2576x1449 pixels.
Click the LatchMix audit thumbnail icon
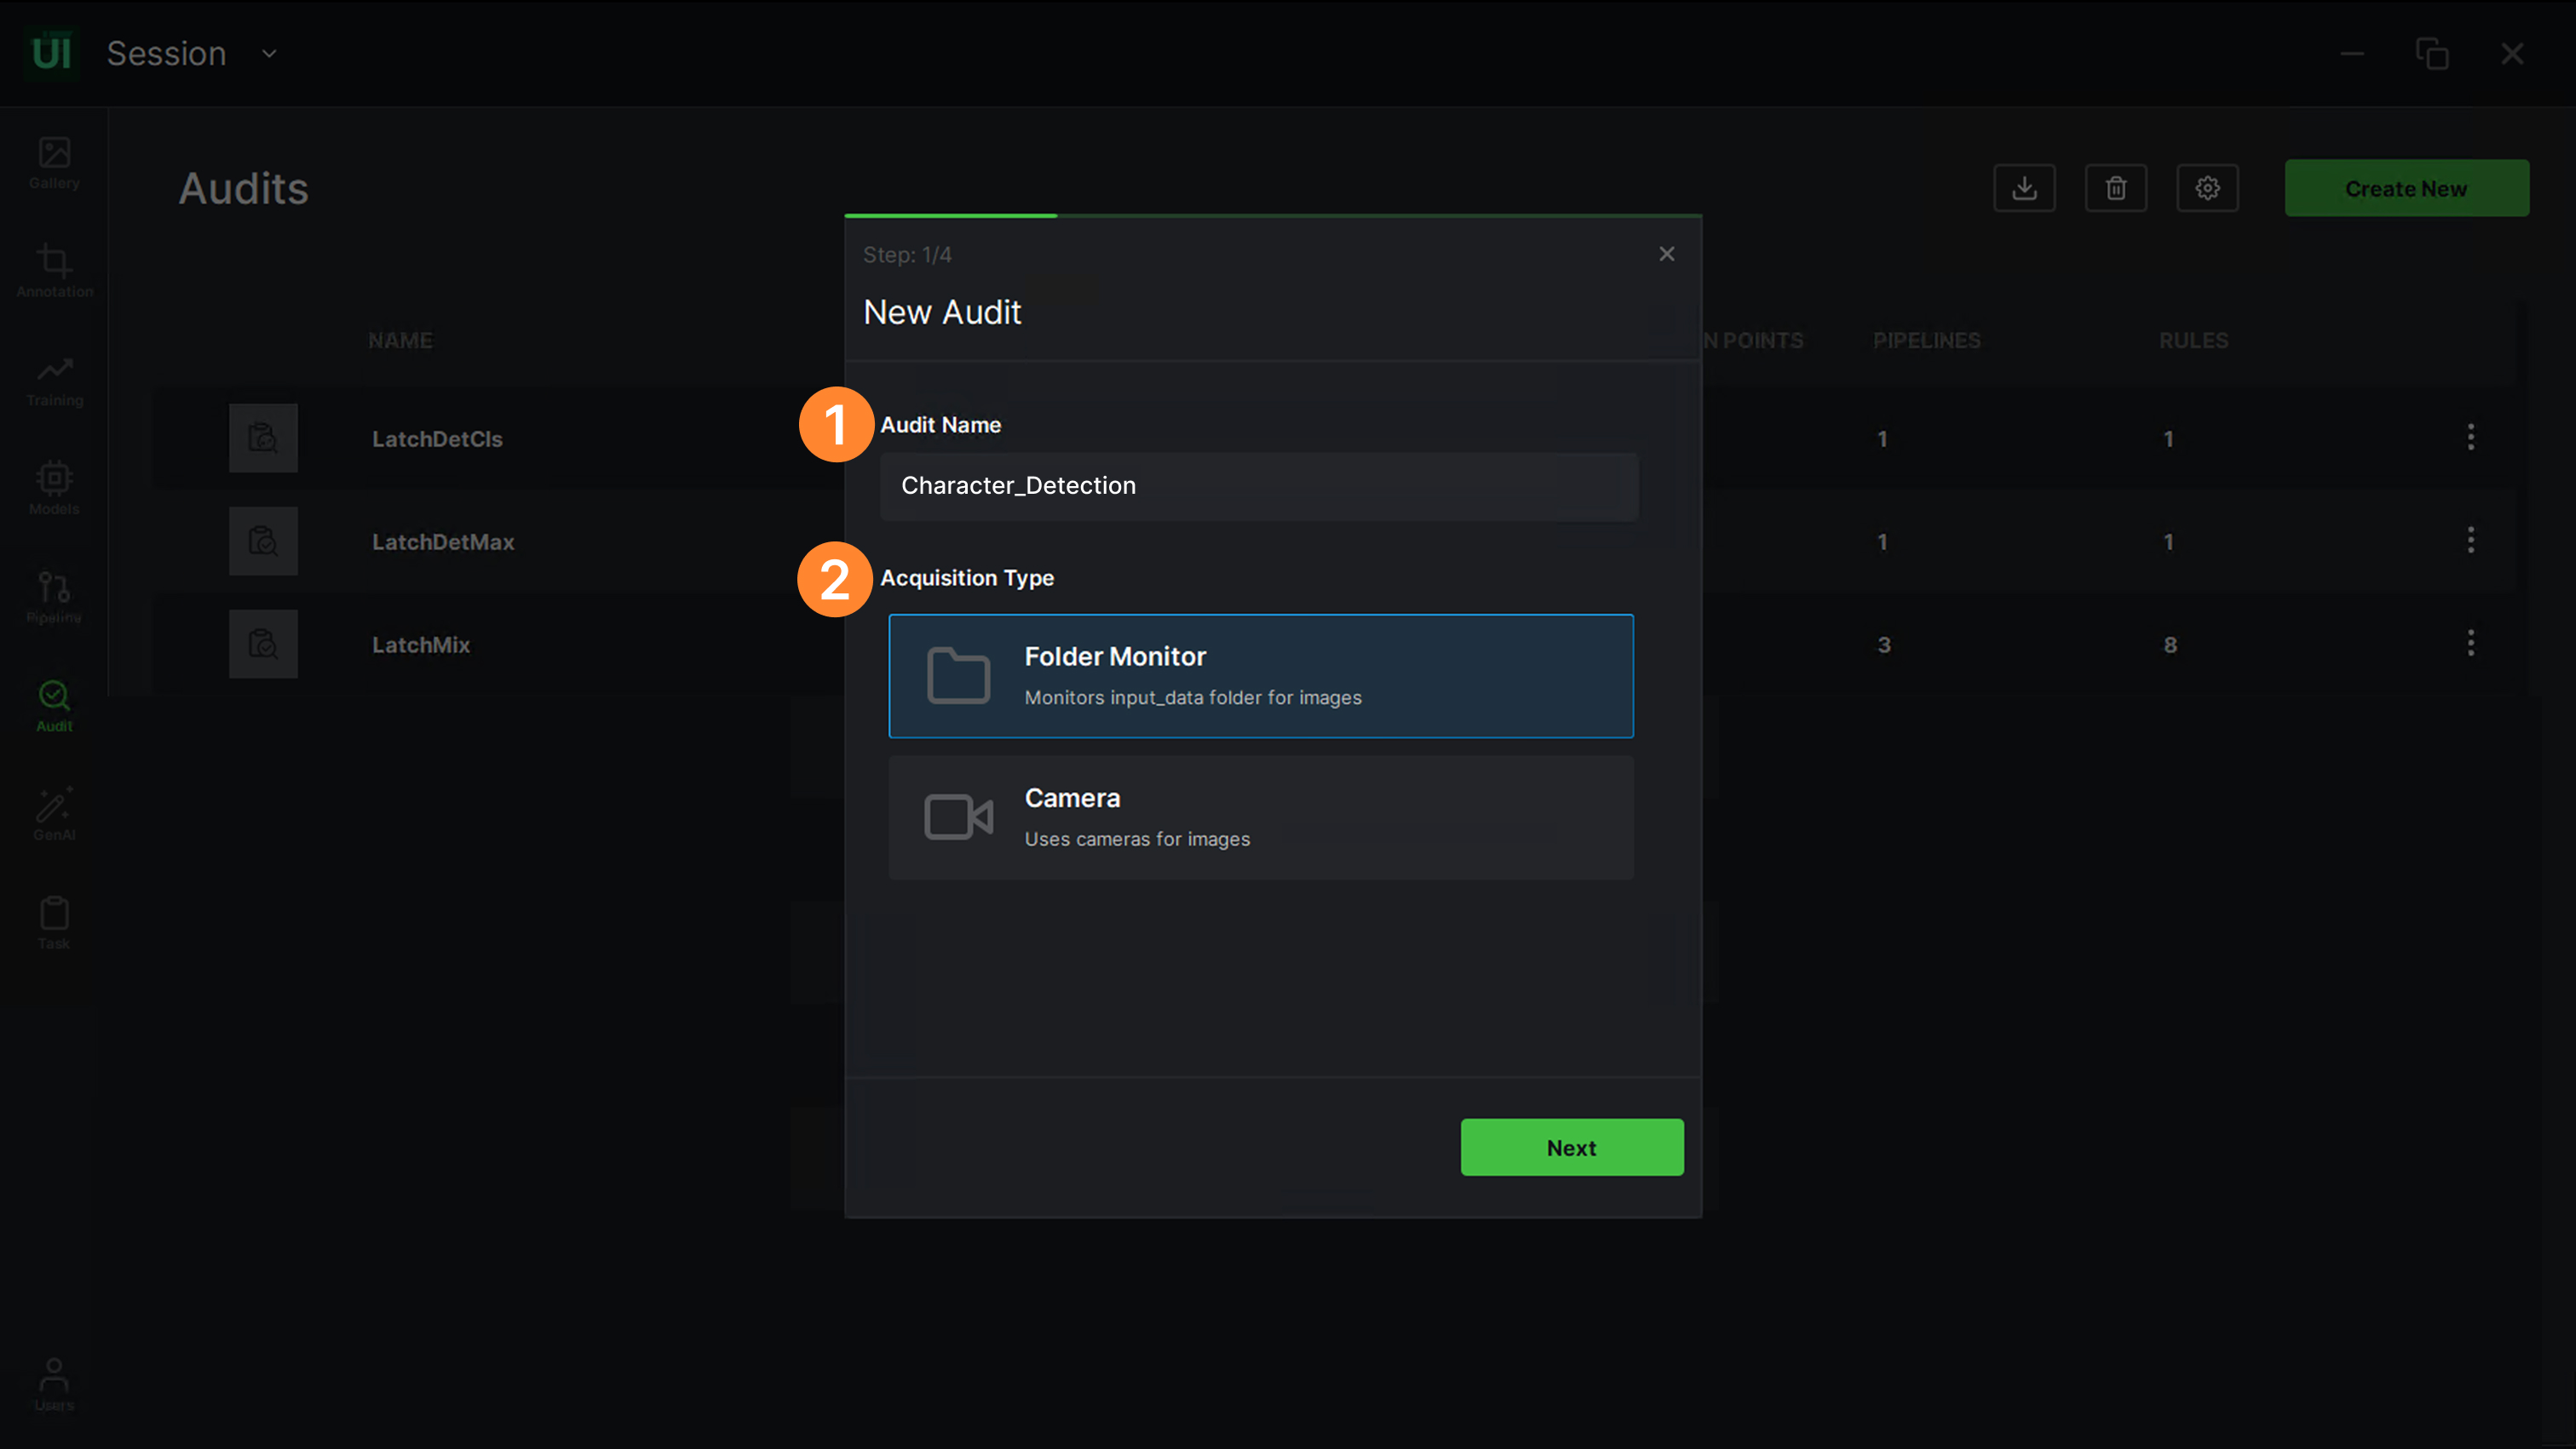263,644
